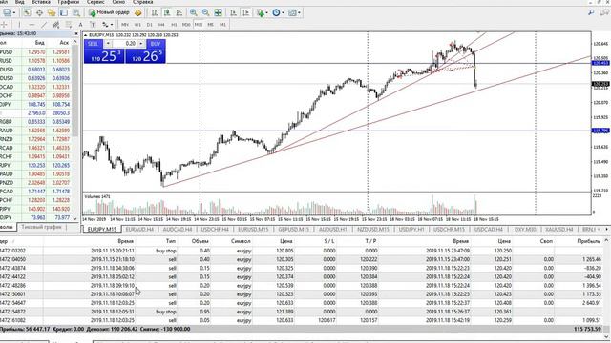The height and width of the screenshot is (343, 611).
Task: Open the Market Watch crosshair icon
Action: click(x=39, y=12)
